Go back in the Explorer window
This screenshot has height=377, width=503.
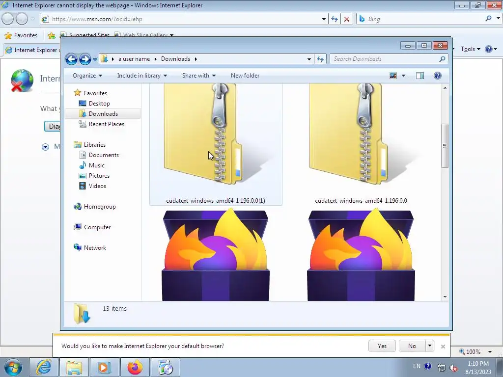click(x=71, y=59)
